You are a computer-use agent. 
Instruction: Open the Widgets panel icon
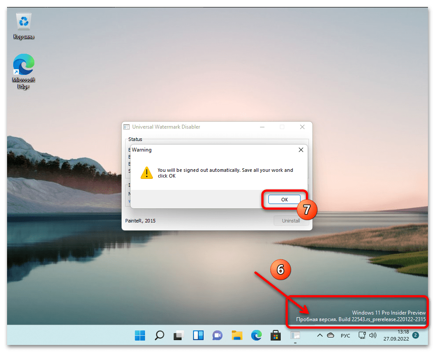[198, 335]
